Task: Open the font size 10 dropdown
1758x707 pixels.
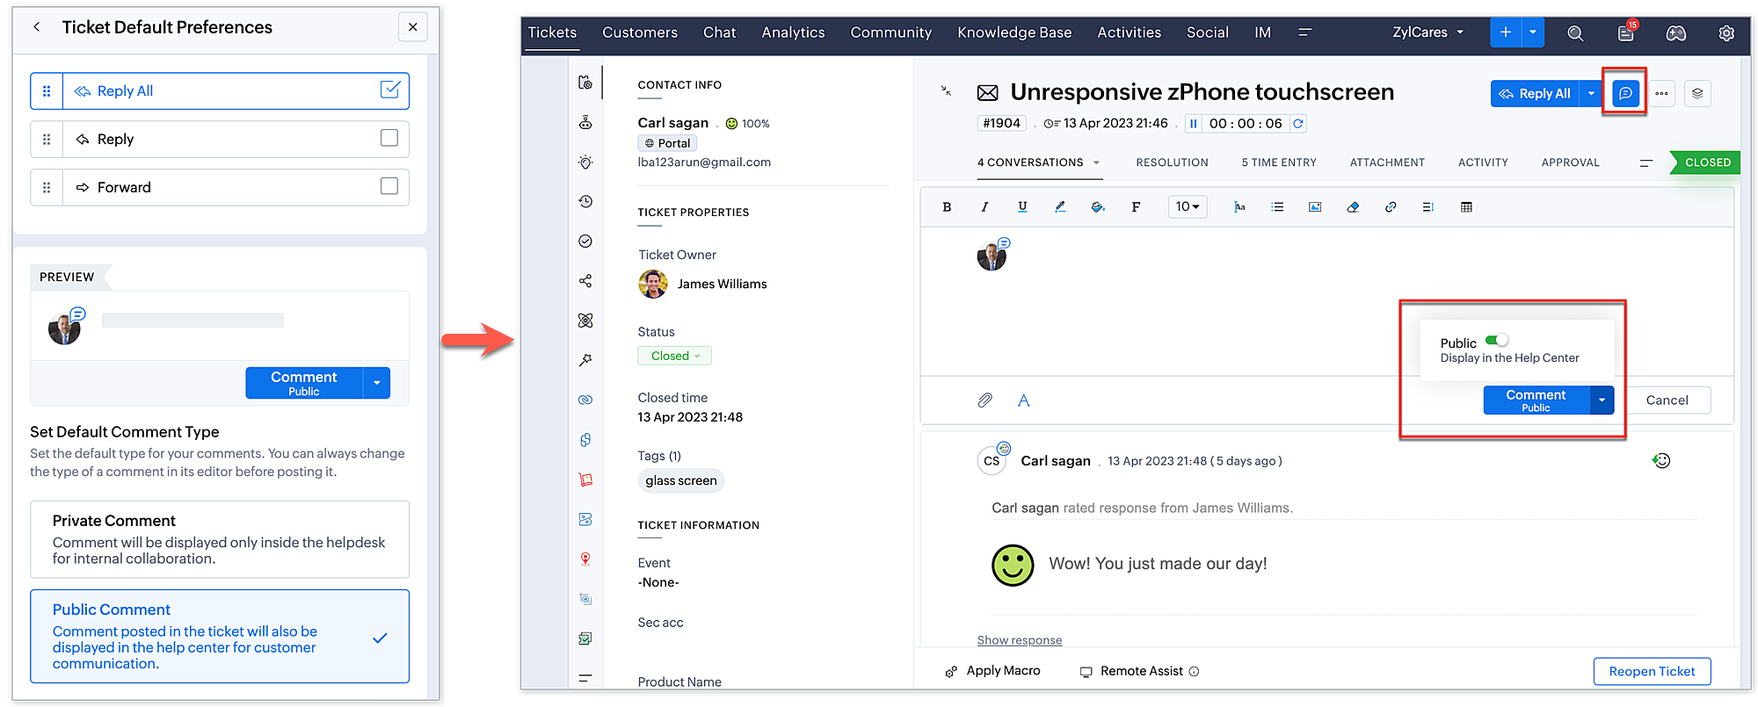Action: [x=1188, y=207]
